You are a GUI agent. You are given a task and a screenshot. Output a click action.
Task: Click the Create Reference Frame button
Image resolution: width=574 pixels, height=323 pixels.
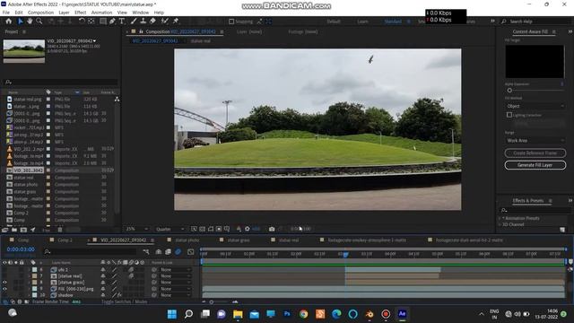click(535, 153)
